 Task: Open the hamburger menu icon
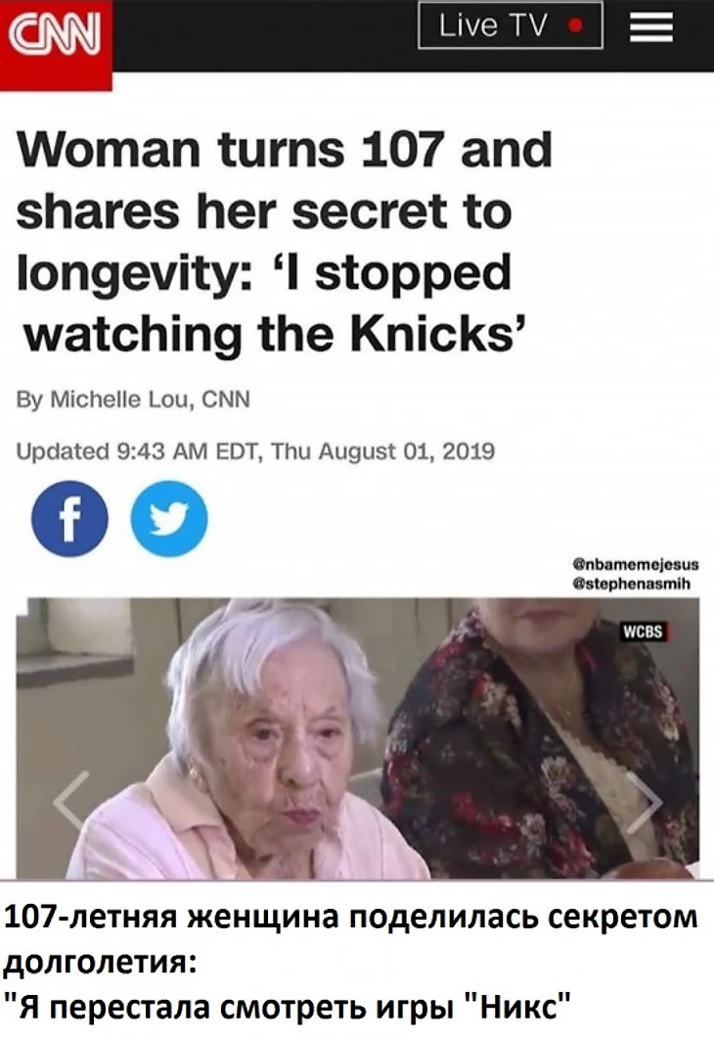(x=650, y=27)
